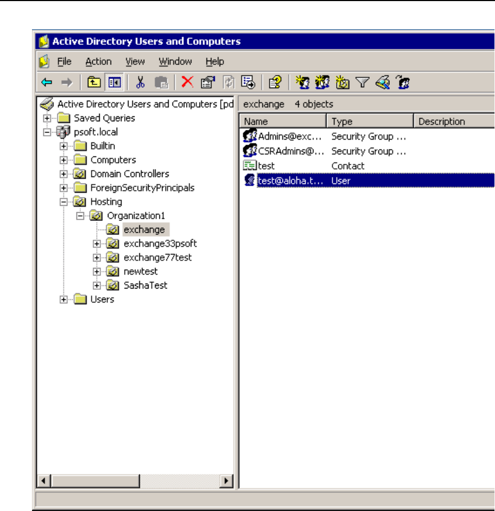Open Properties from the toolbar

coord(208,82)
